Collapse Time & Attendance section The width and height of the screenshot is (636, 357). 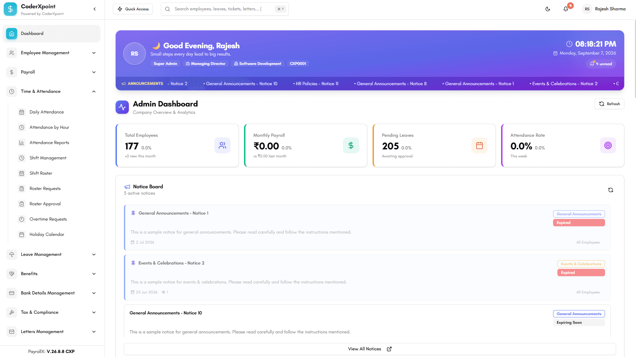coord(94,91)
